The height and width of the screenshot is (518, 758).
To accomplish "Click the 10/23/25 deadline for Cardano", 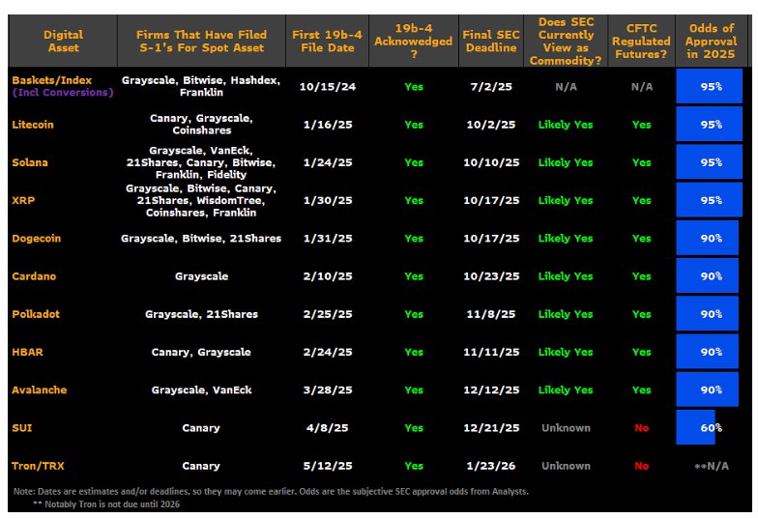I will 491,276.
